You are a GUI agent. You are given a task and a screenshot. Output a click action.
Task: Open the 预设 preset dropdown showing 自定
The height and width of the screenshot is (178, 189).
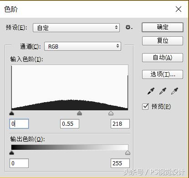76,28
